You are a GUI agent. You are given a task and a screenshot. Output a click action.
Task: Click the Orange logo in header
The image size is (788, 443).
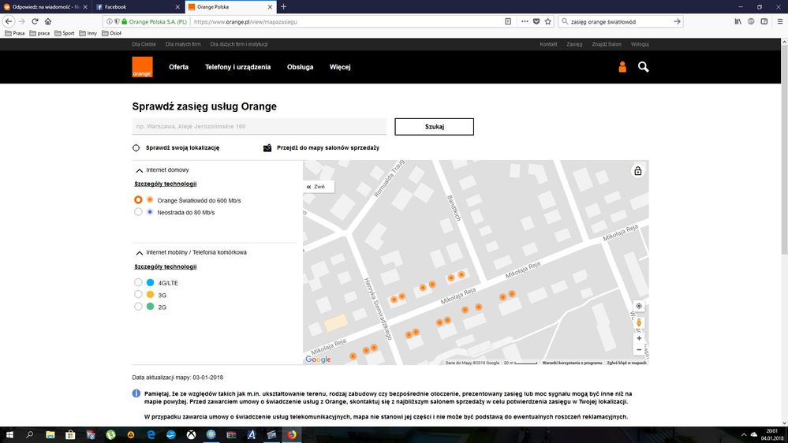pos(142,67)
